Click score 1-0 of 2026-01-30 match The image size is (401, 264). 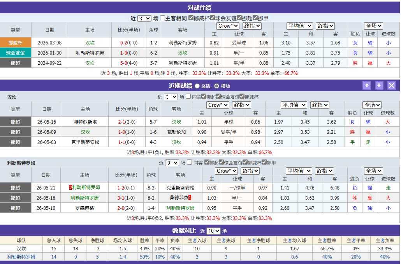[124, 53]
